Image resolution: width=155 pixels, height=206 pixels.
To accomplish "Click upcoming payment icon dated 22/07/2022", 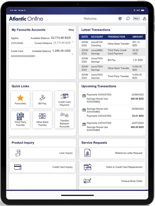I will [84, 124].
